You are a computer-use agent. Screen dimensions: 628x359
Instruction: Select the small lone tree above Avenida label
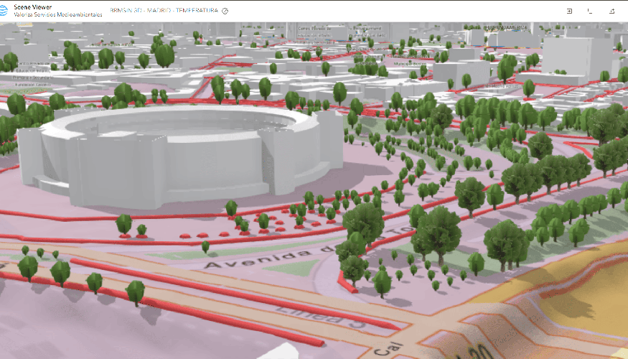(x=205, y=246)
